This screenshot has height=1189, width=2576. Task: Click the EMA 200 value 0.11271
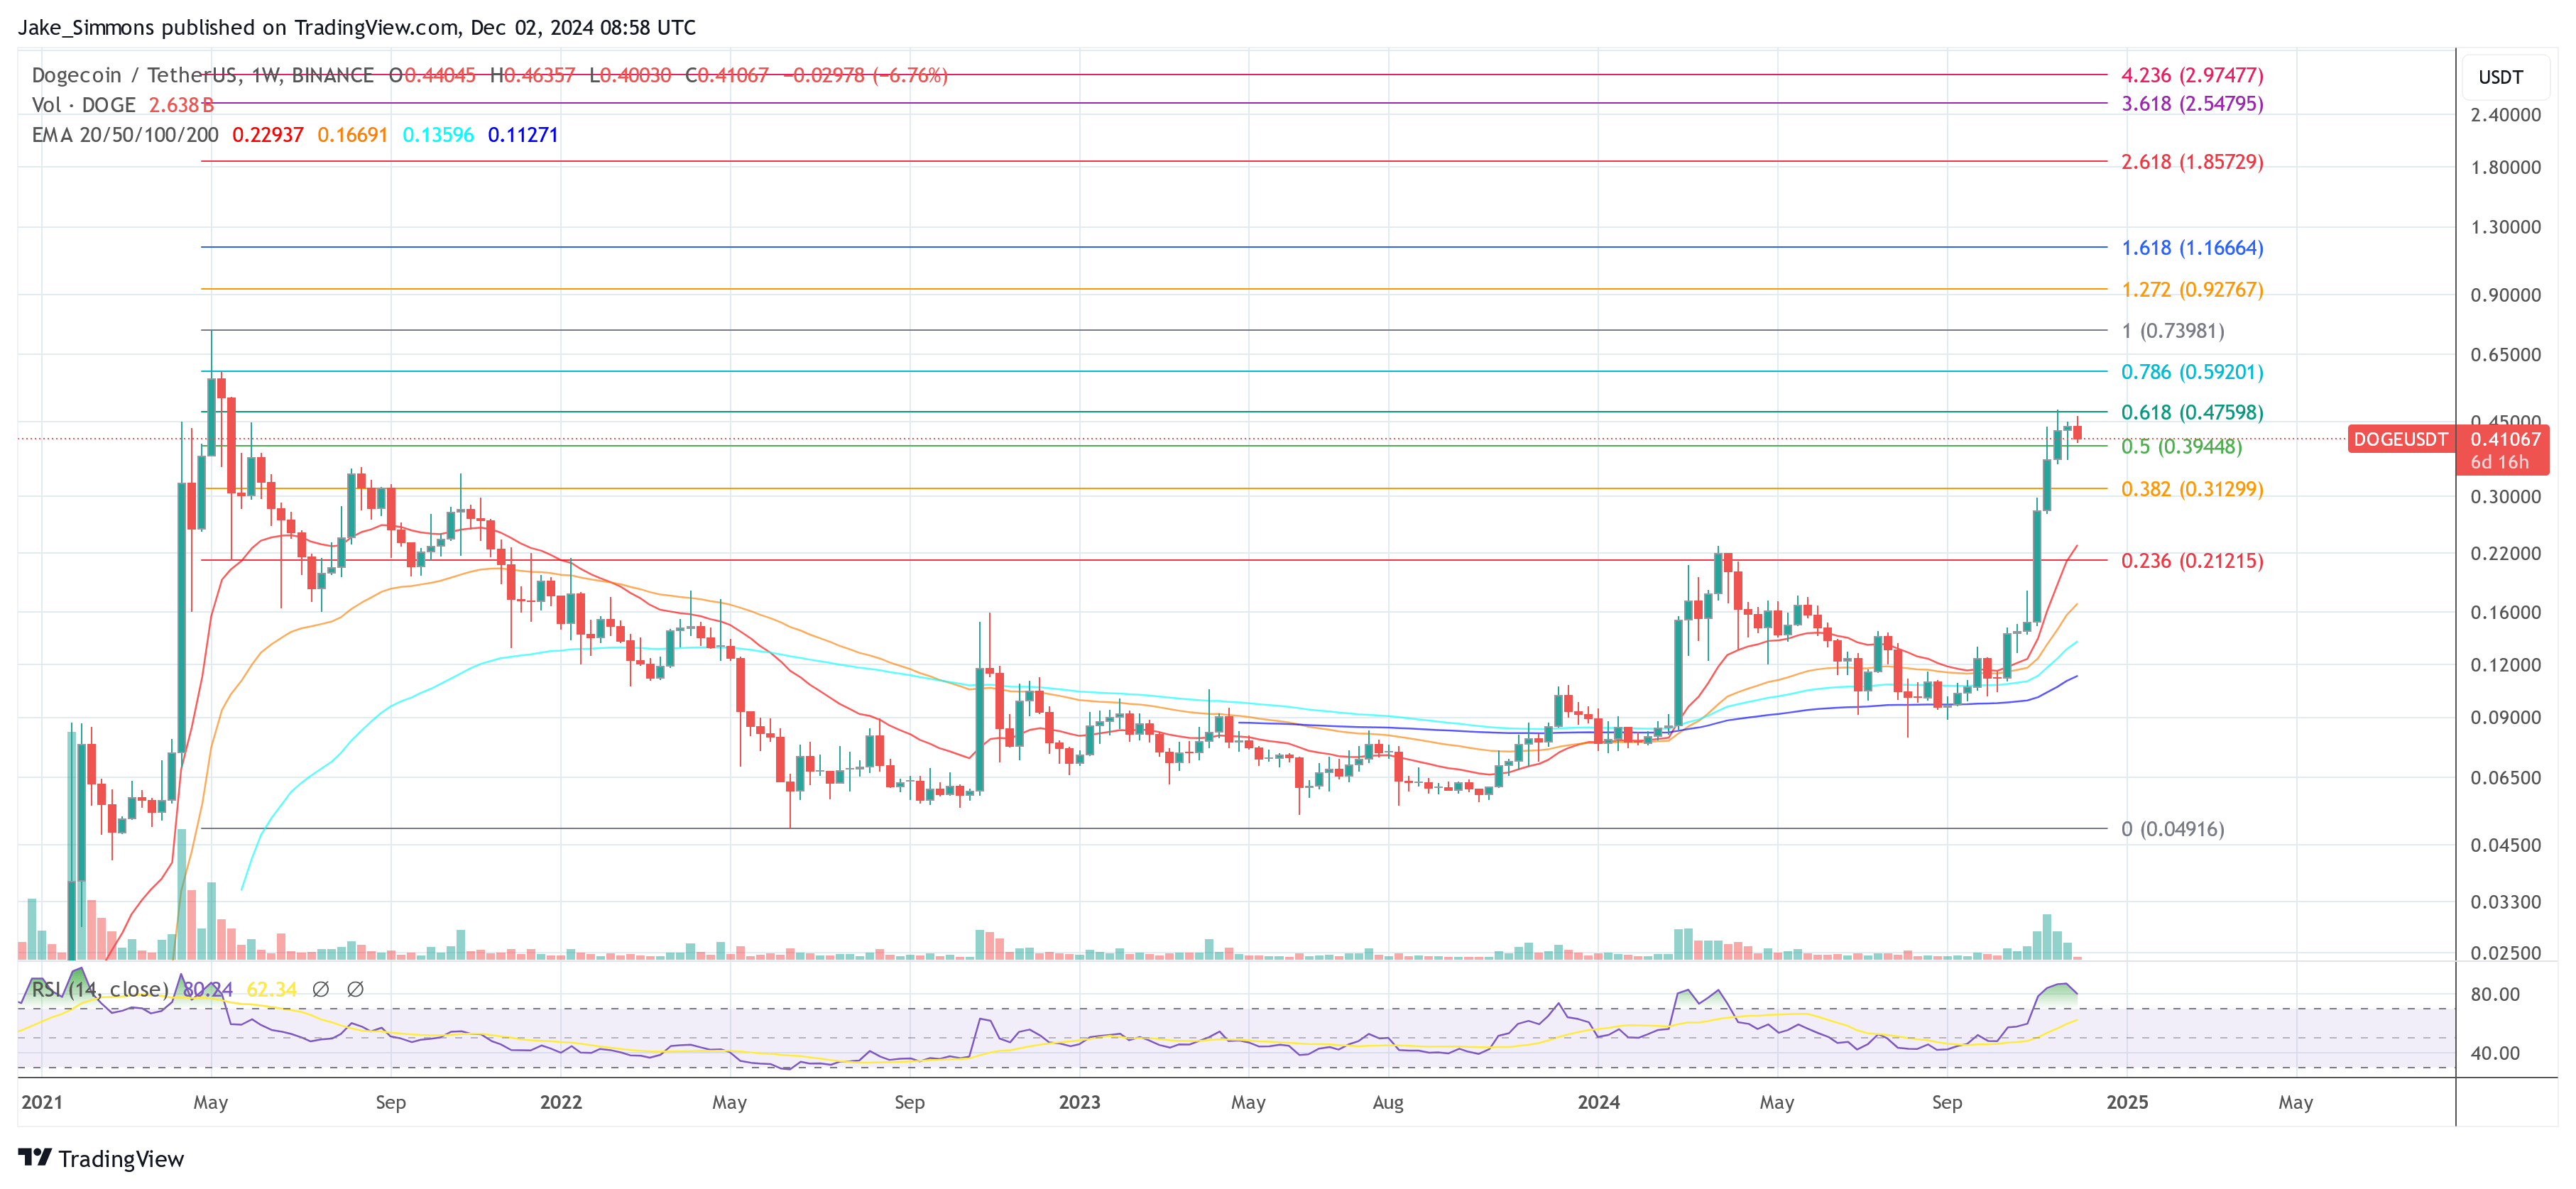(x=523, y=135)
